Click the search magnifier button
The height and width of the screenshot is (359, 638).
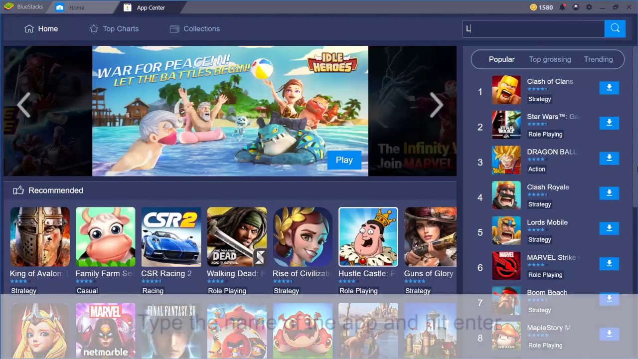tap(615, 28)
